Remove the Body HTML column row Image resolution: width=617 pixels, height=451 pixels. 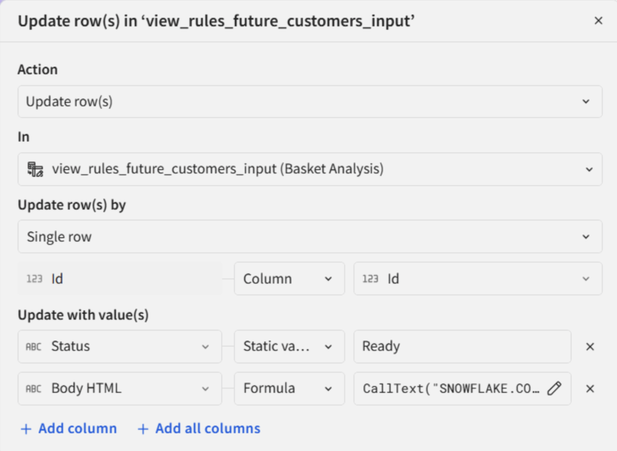coord(590,388)
